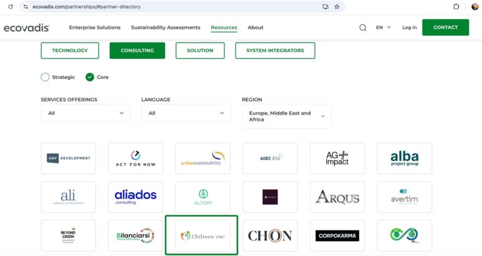The height and width of the screenshot is (256, 482).
Task: Reload the page with browser refresh icon
Action: point(10,6)
